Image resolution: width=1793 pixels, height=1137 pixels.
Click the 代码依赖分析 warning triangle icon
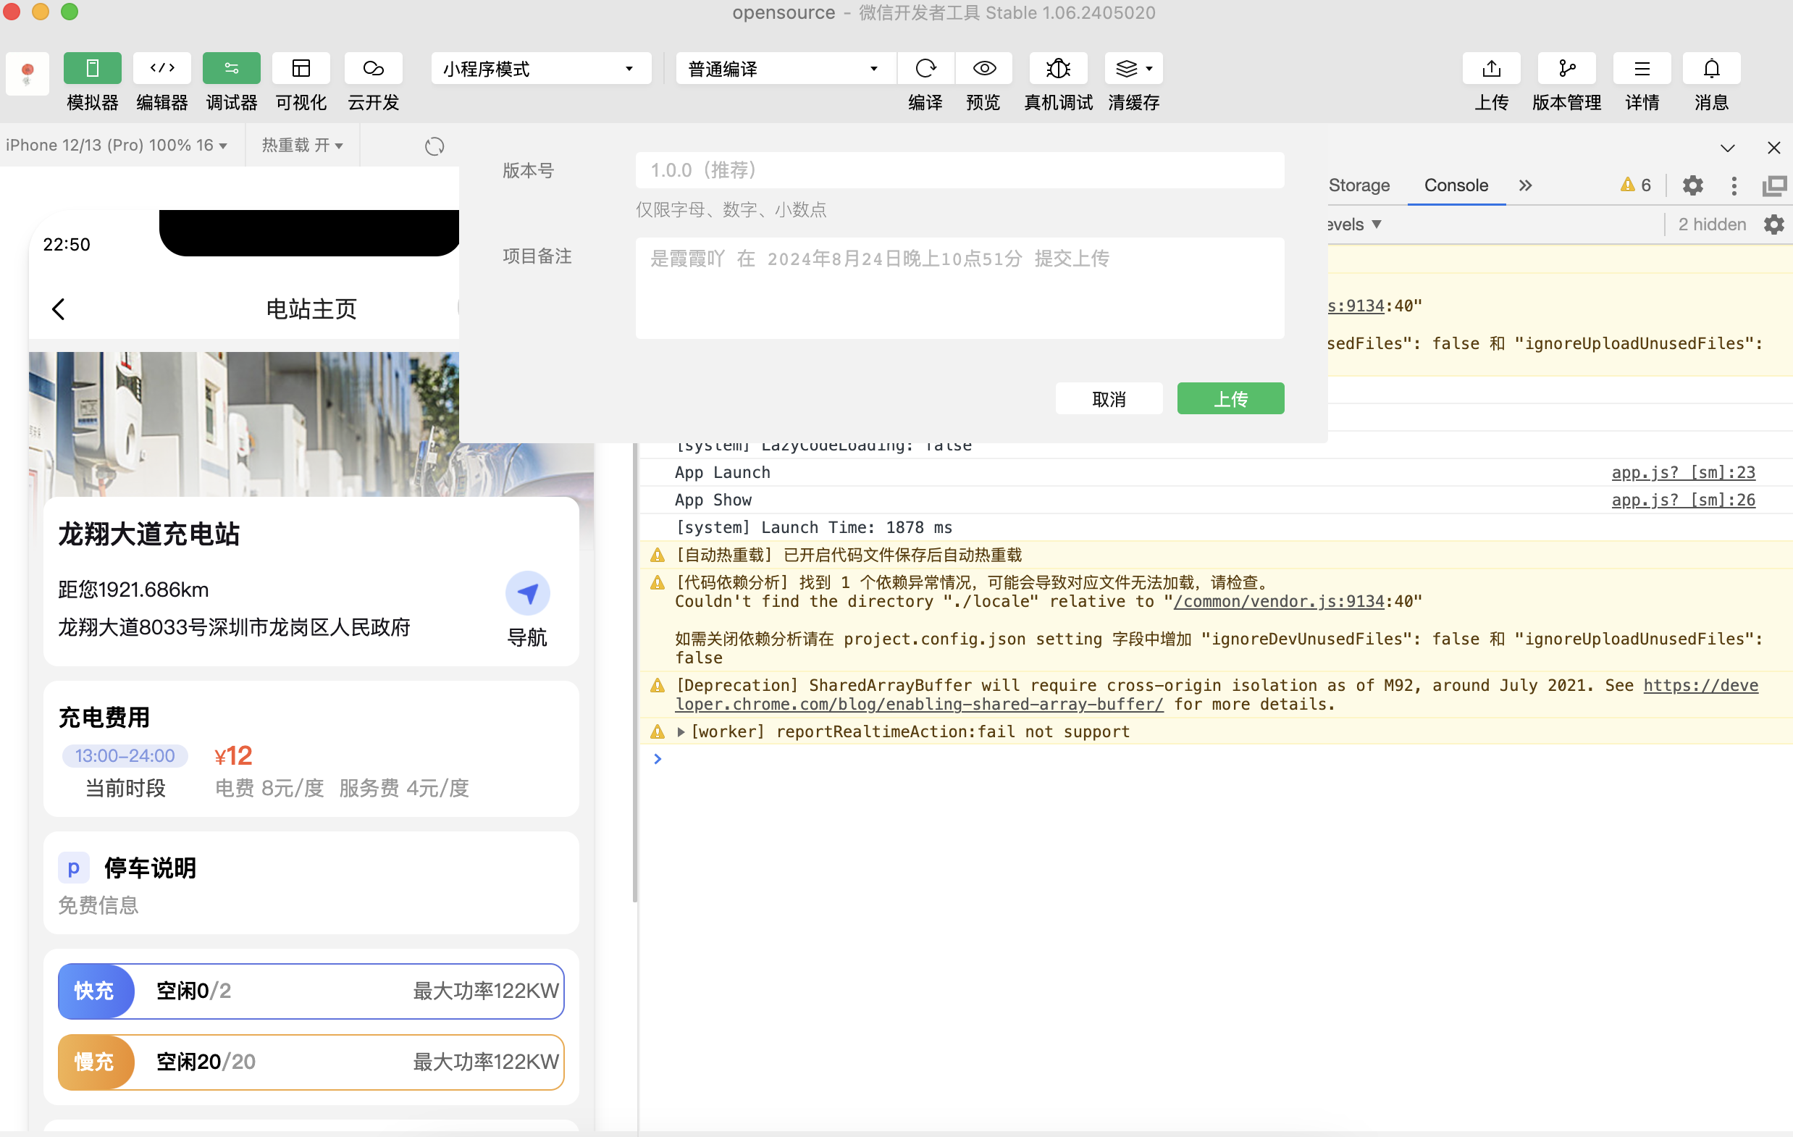[657, 582]
